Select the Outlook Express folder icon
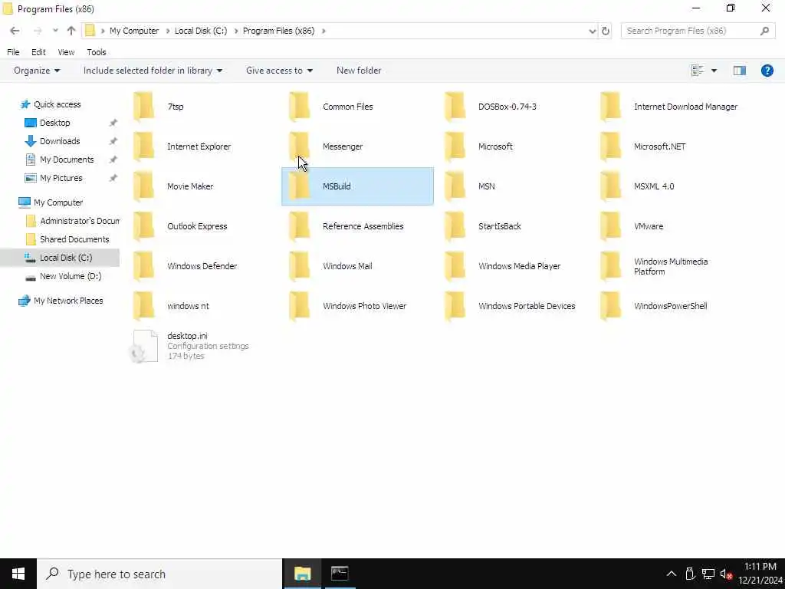 click(143, 226)
